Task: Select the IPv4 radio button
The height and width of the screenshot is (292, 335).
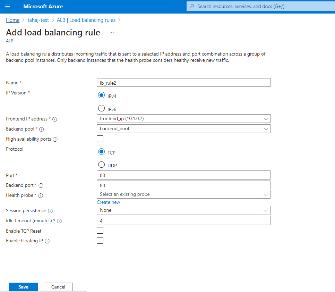Action: (101, 95)
